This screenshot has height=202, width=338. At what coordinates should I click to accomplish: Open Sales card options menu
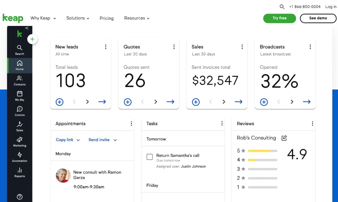pos(242,47)
